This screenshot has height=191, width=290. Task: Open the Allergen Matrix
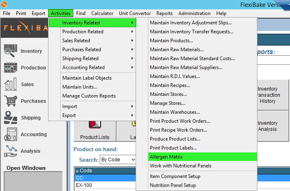(x=202, y=157)
